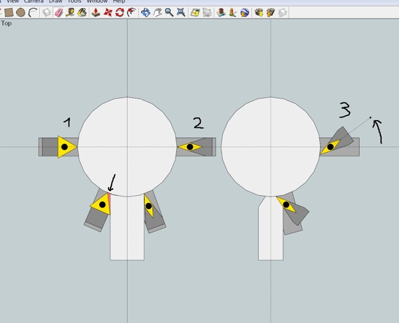Image resolution: width=399 pixels, height=323 pixels.
Task: Select the yellow triangular insert beside number 1
Action: pos(66,147)
